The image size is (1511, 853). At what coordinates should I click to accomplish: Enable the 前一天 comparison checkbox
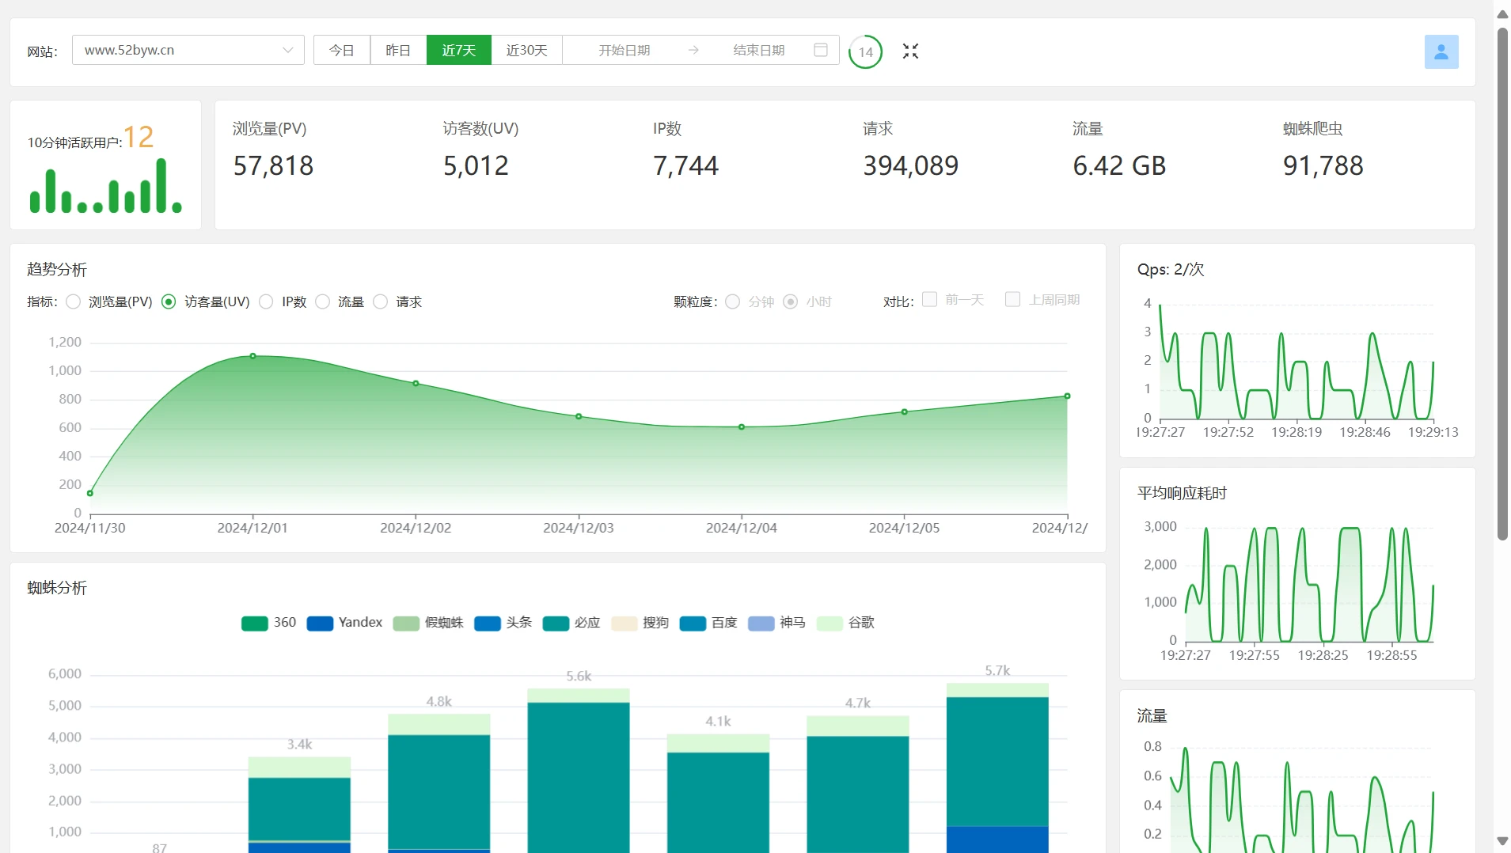pyautogui.click(x=930, y=299)
